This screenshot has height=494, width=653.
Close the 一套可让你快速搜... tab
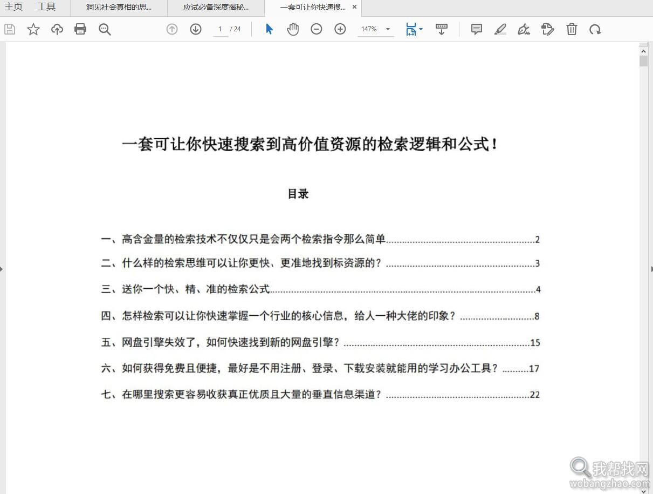354,7
